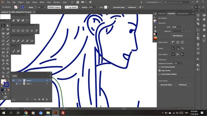
Task: Open the workspace switcher dropdown
Action: [154, 2]
